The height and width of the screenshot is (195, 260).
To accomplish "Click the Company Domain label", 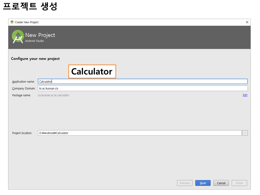I will coord(24,89).
